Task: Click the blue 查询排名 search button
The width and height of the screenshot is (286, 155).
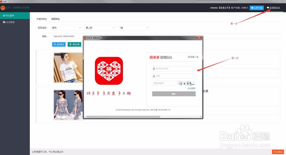Action: coord(59,44)
